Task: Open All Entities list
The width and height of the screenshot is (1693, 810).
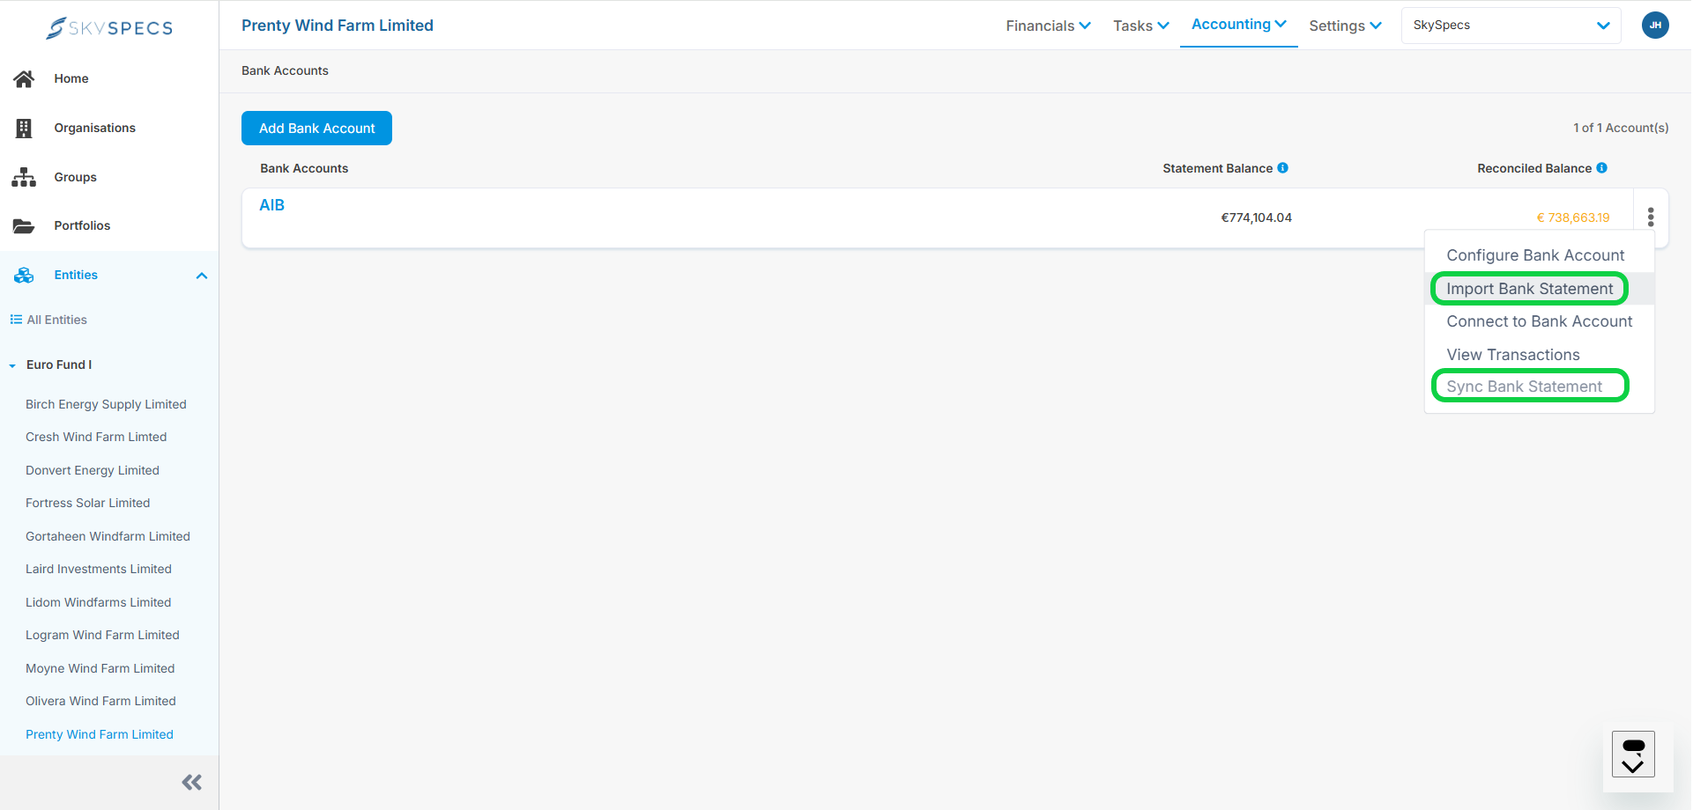Action: 57,320
